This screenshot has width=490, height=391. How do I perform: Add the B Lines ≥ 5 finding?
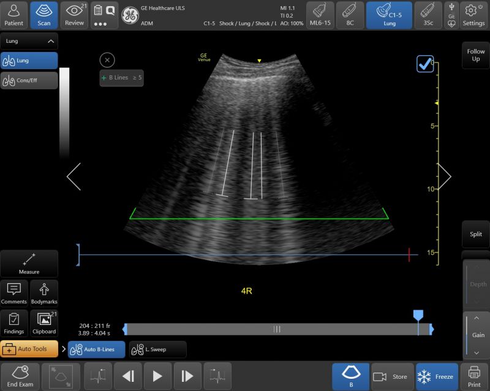tap(121, 78)
